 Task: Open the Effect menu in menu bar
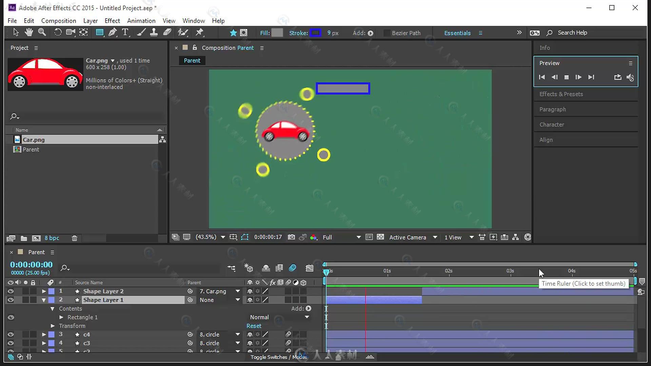(x=112, y=21)
